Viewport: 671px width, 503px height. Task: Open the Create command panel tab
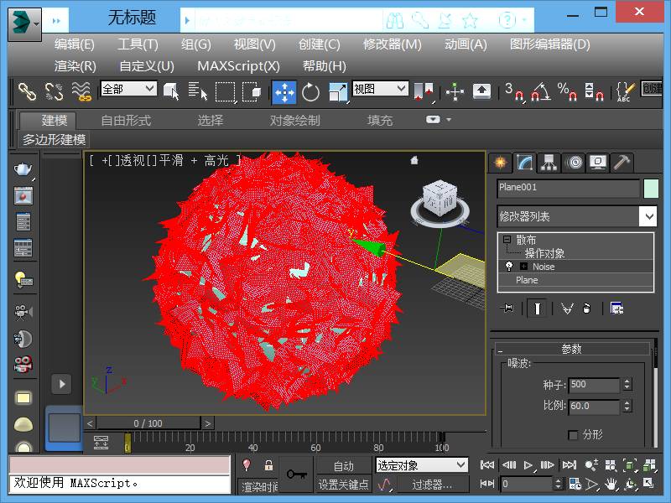click(x=500, y=163)
